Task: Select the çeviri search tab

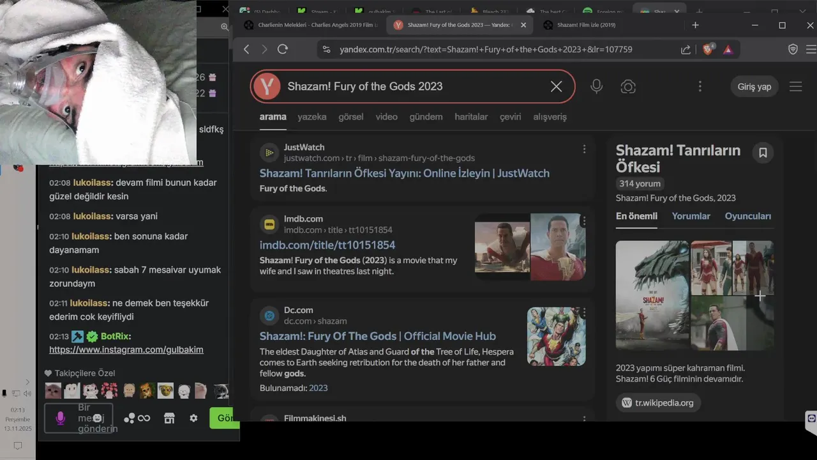Action: pyautogui.click(x=510, y=117)
